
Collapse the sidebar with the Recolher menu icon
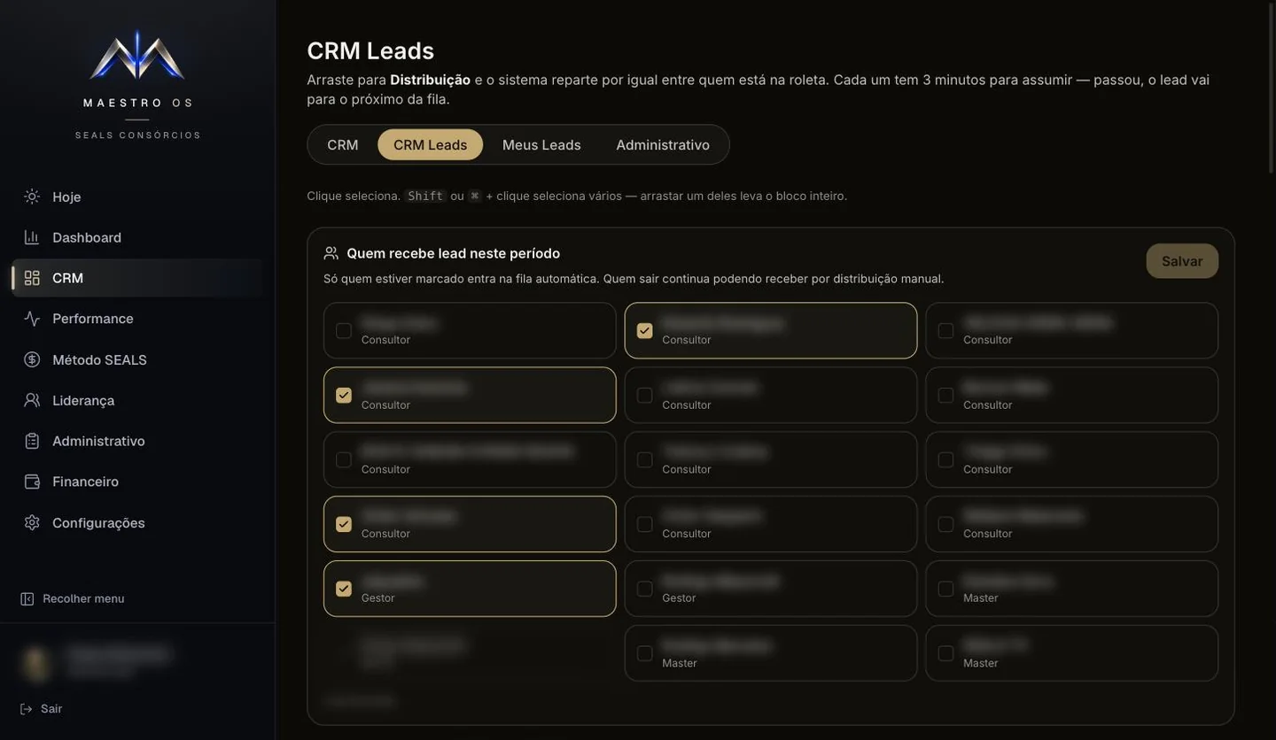27,599
